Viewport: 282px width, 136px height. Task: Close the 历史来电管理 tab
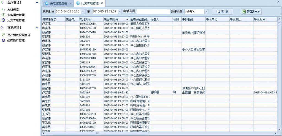[x=102, y=4]
